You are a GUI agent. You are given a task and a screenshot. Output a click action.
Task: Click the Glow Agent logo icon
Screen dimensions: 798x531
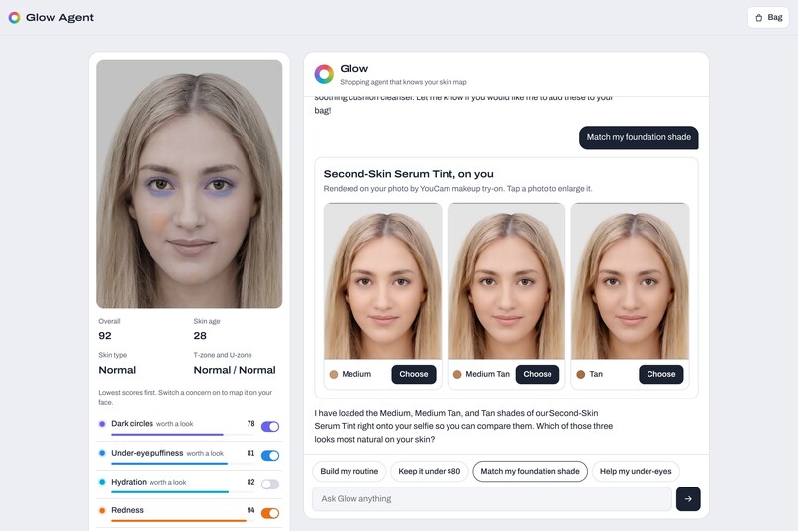[14, 17]
